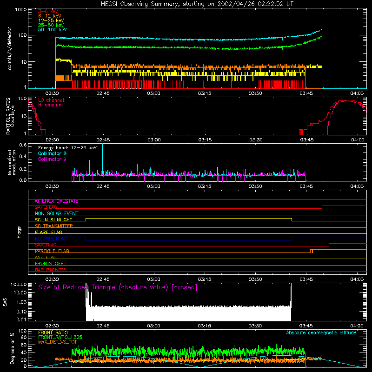Click the Normalized modulation axis label
The image size is (372, 372).
coord(12,162)
